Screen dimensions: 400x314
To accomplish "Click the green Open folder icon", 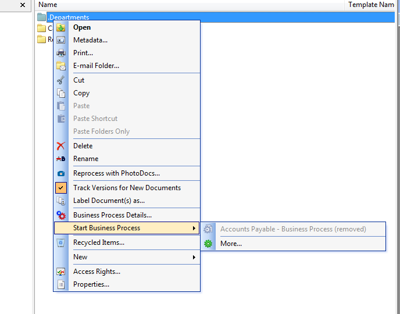I will pyautogui.click(x=60, y=27).
